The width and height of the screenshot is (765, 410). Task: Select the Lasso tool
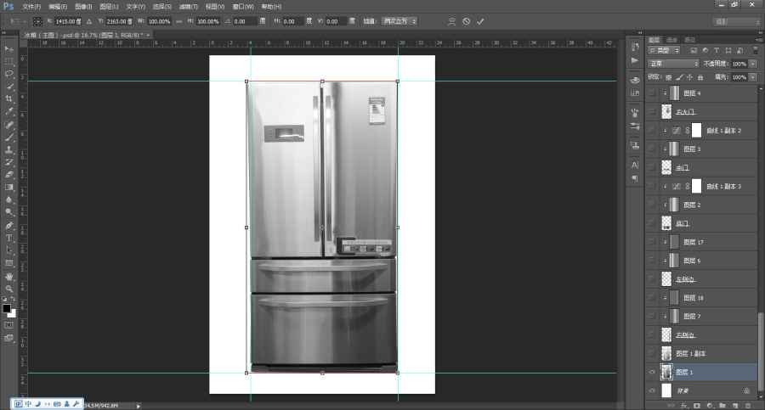coord(8,74)
